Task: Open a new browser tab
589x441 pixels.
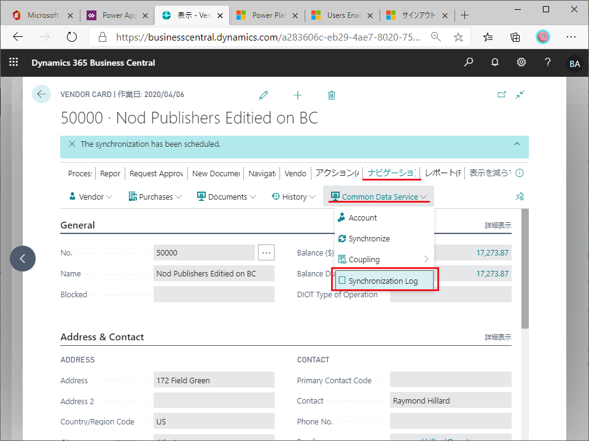Action: (465, 15)
